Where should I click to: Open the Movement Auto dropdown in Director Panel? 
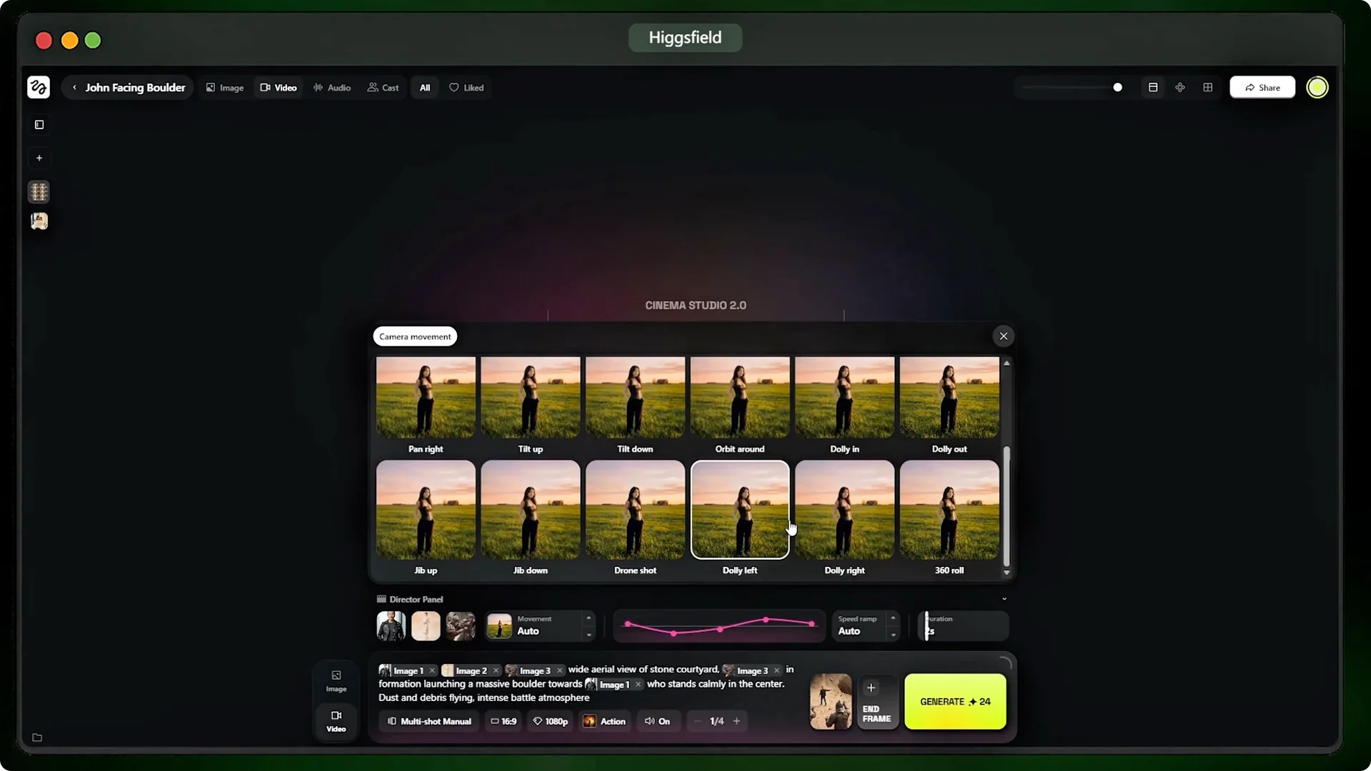click(x=541, y=626)
